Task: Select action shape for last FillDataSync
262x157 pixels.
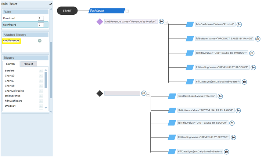Action: coord(172,152)
